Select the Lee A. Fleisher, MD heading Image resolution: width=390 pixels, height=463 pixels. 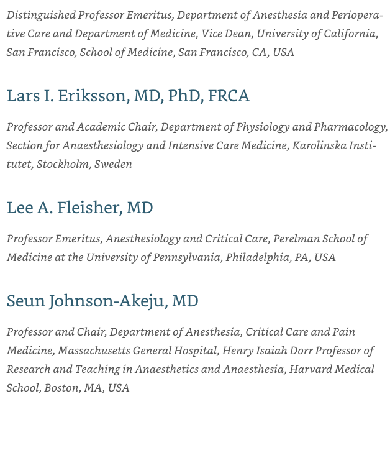80,208
